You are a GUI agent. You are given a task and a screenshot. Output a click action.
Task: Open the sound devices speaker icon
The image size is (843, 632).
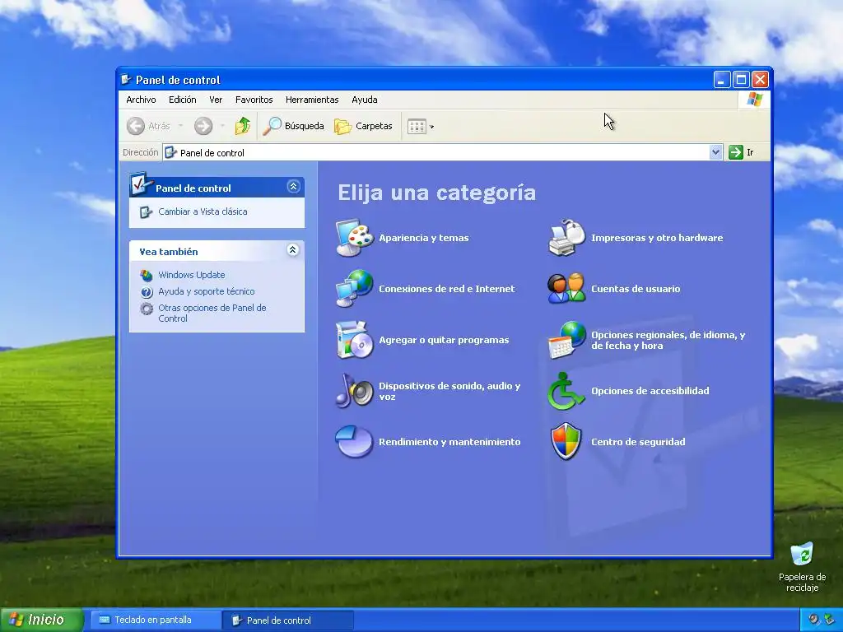click(354, 391)
